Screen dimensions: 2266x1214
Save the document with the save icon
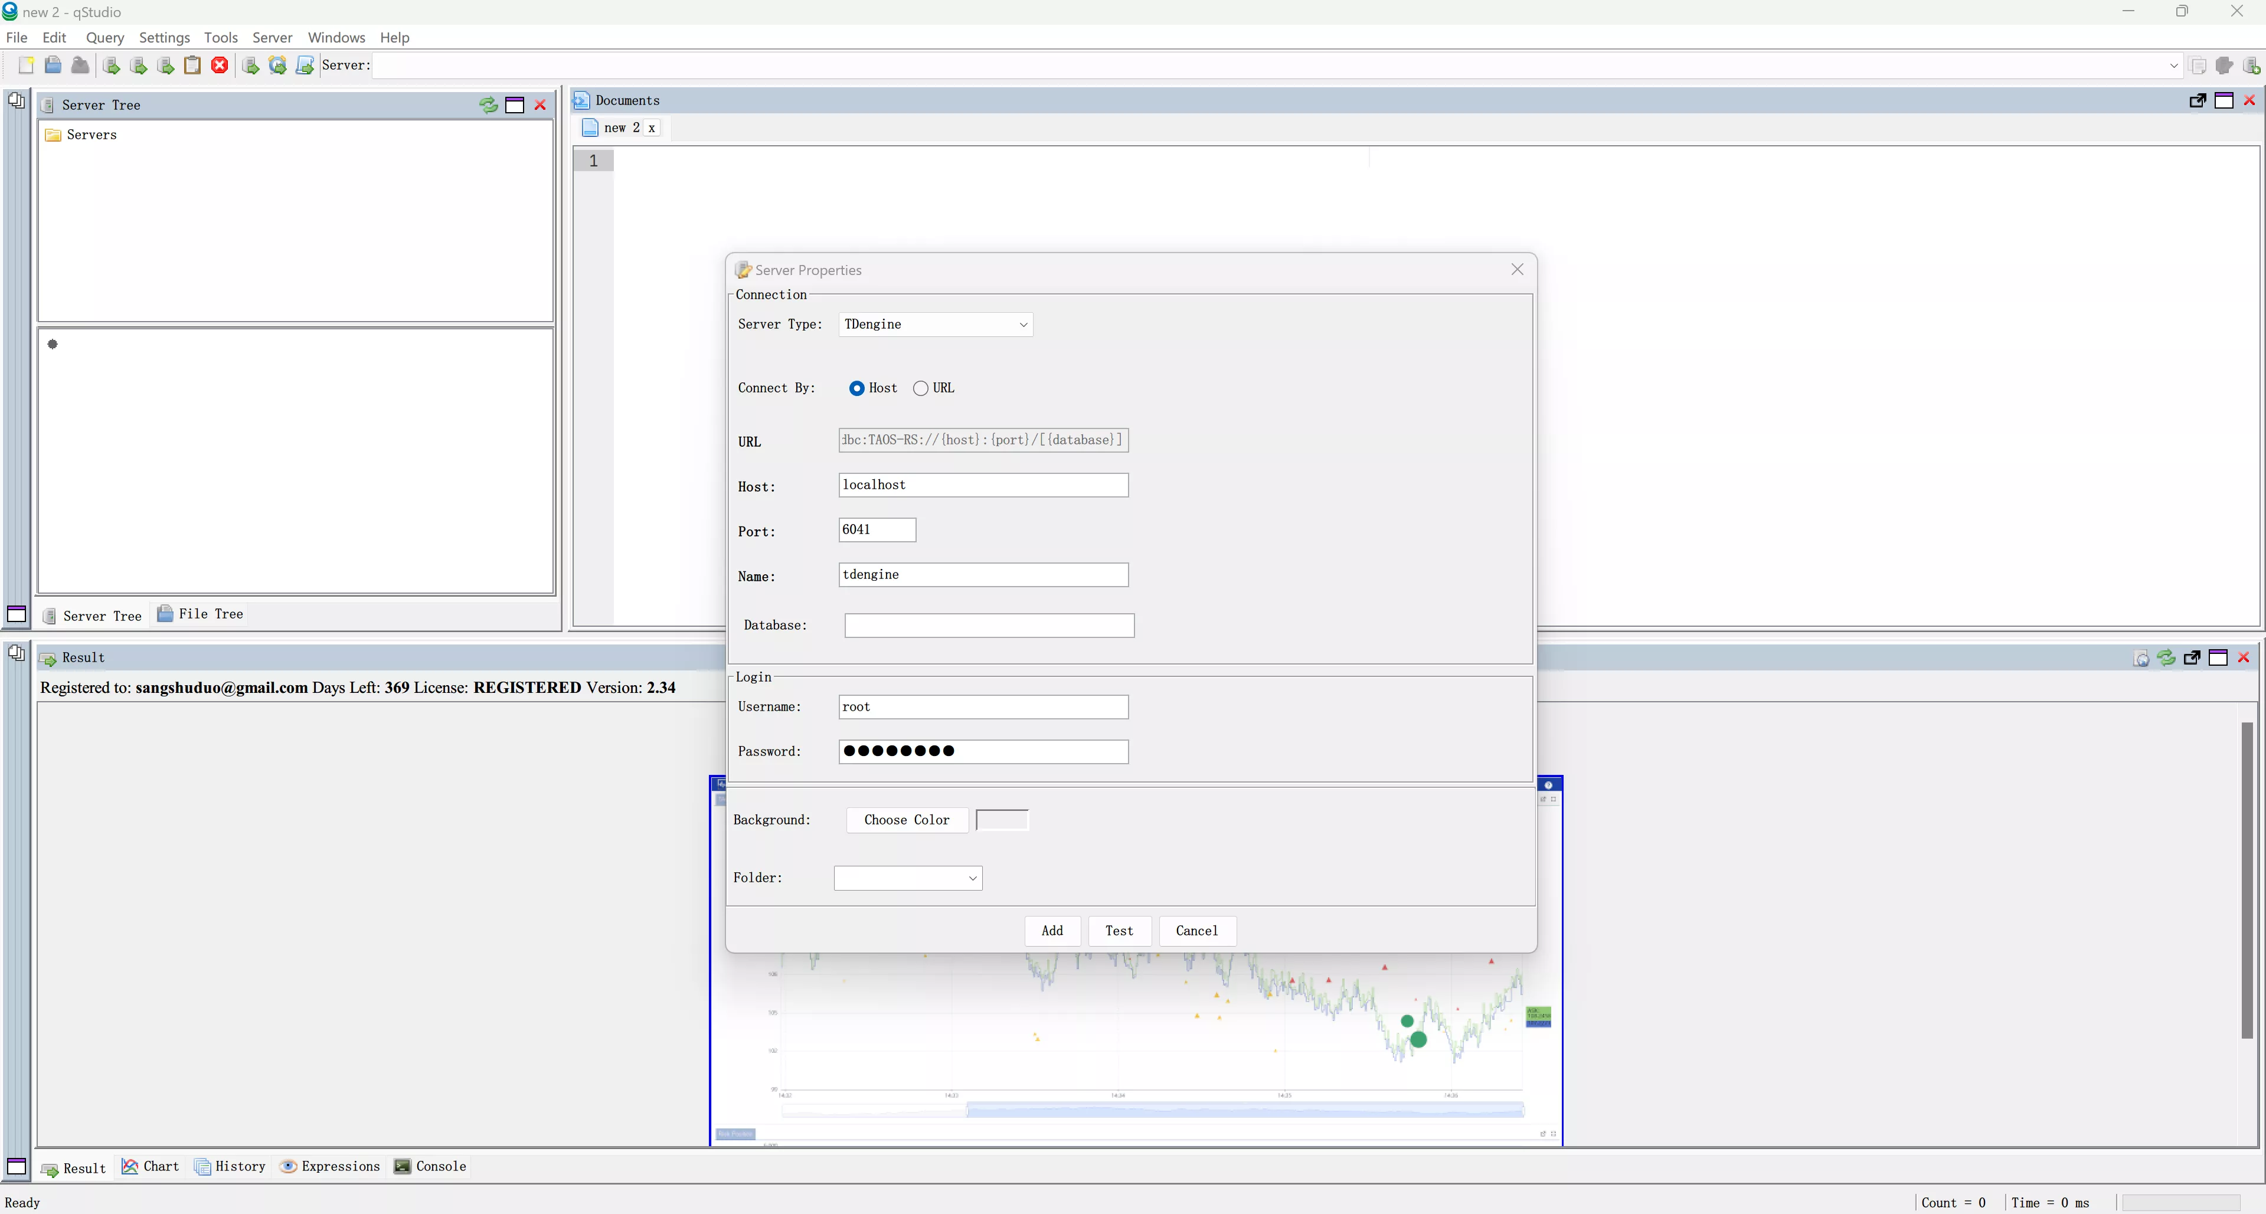tap(79, 64)
